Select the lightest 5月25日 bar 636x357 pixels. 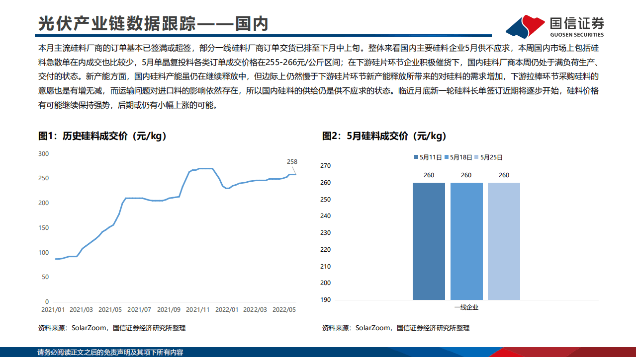click(x=503, y=241)
